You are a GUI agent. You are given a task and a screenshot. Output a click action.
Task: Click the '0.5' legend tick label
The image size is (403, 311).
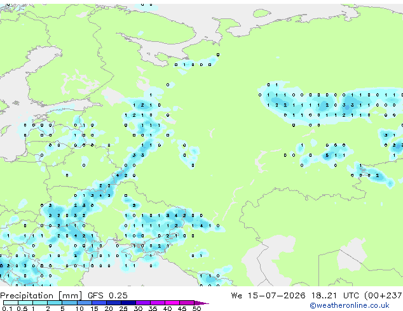pyautogui.click(x=22, y=308)
